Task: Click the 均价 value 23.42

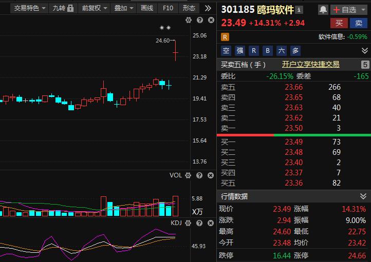Action: [357, 243]
